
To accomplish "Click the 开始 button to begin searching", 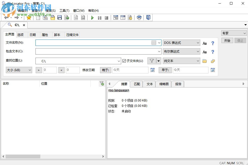I will pyautogui.click(x=227, y=40).
